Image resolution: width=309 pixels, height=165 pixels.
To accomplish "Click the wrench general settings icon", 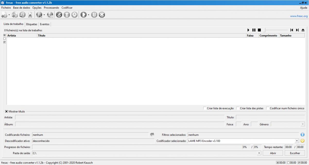I will 59,15.
